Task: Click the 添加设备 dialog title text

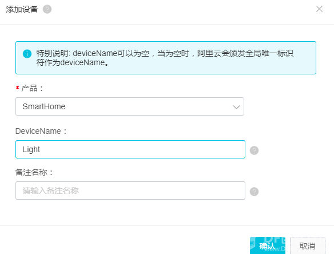Action: [x=22, y=9]
